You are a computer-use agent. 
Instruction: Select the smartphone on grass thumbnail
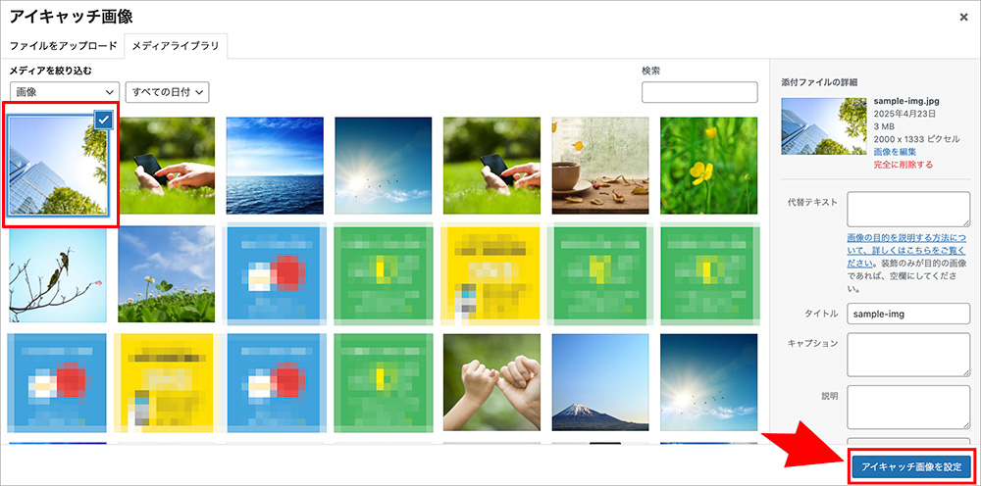click(x=167, y=166)
